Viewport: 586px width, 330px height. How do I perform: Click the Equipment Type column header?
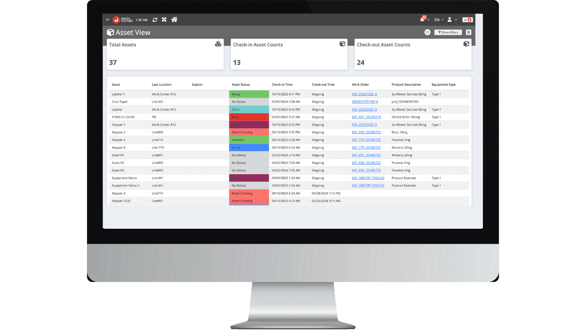click(x=444, y=85)
